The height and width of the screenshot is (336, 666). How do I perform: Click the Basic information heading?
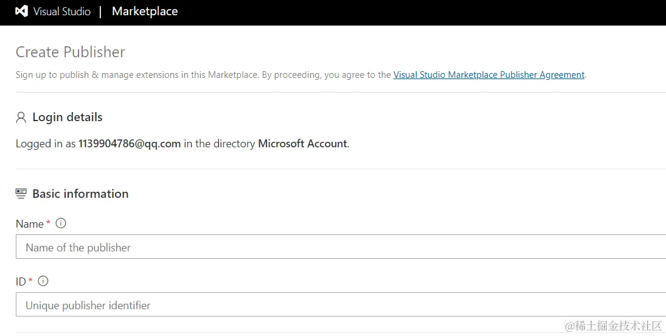80,194
